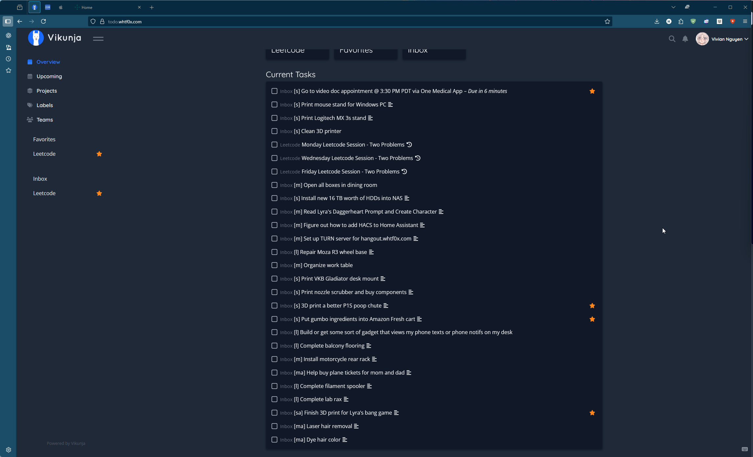Unfavorite the video doc appointment task star
753x457 pixels.
coord(592,91)
